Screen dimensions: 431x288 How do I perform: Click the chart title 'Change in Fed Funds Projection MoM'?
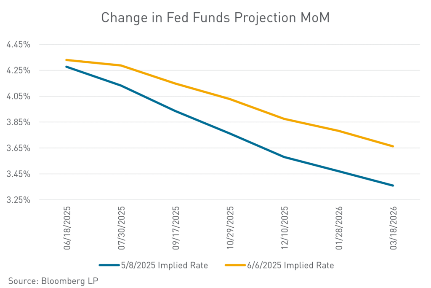tap(215, 18)
